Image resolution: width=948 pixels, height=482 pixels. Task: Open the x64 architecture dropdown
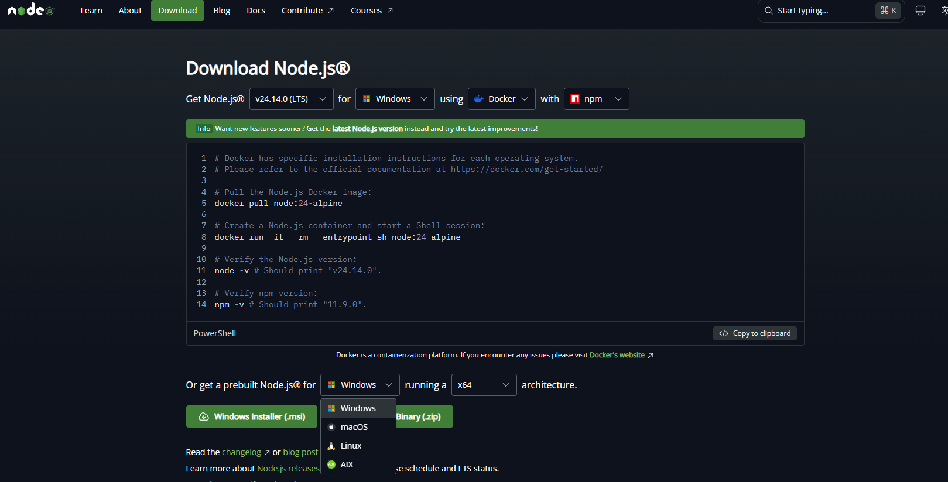click(484, 385)
